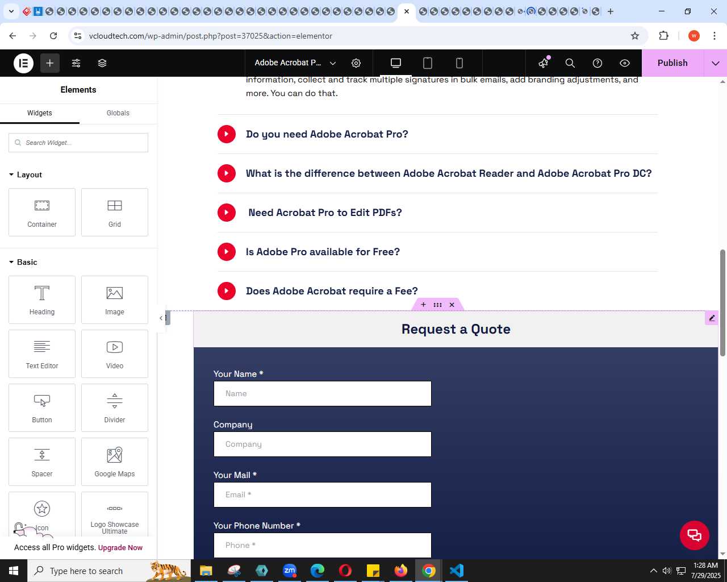This screenshot has width=727, height=582.
Task: Select the Video widget
Action: coord(115,354)
